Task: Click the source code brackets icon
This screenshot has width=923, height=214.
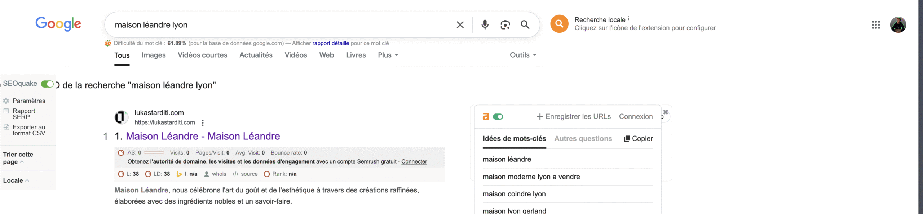Action: 235,174
